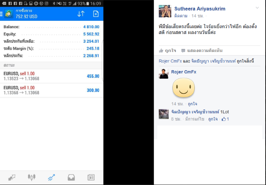The image size is (266, 185).
Task: Tap the MetaTrader app logo icon
Action: (x=8, y=14)
